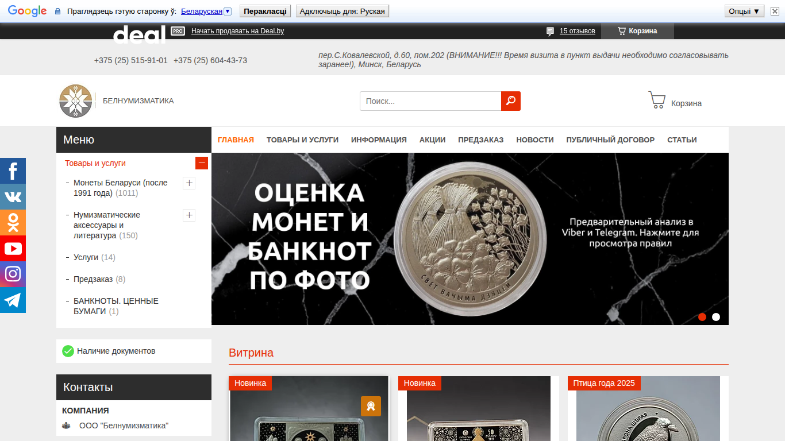Click the Белнумизматика round logo

76,101
